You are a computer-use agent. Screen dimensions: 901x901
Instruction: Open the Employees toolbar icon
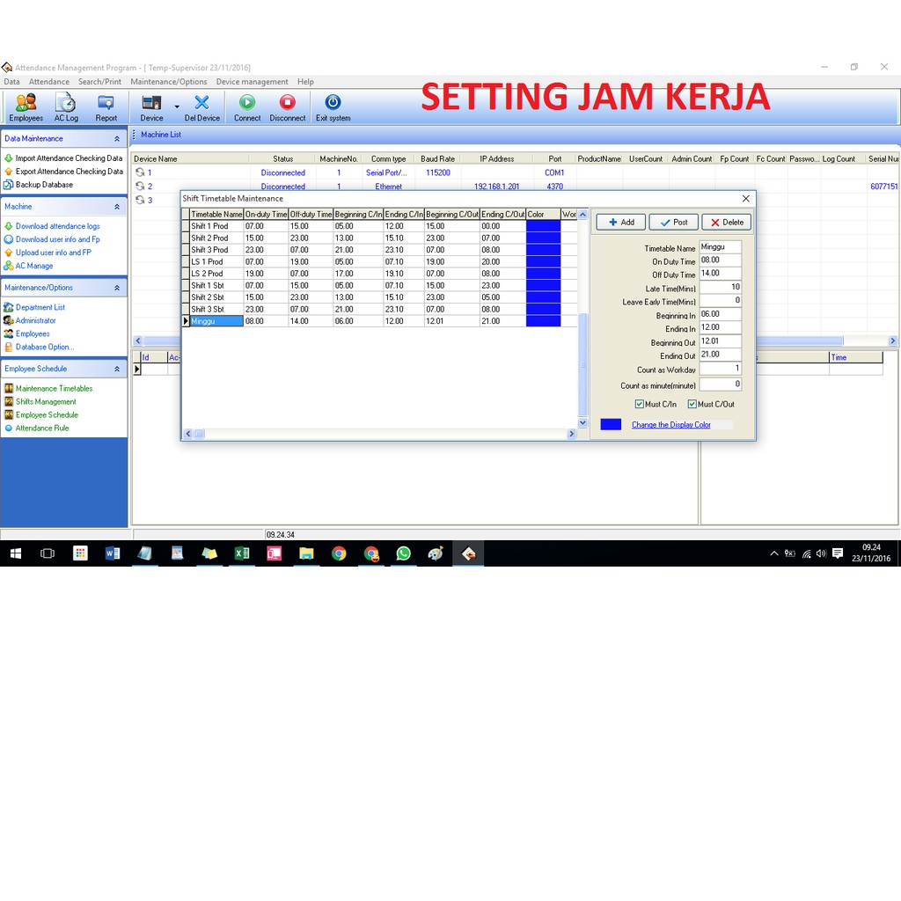[x=26, y=107]
